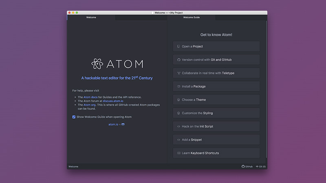
Task: Click the Atom logo icon
Action: [x=97, y=64]
